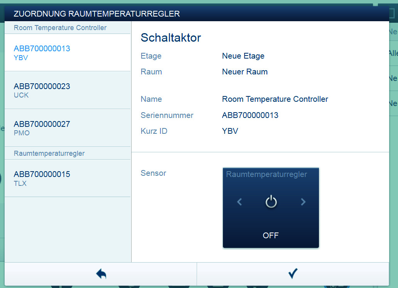Click right chevron on Raumtemperaturregler tile
The image size is (398, 288).
[x=303, y=202]
